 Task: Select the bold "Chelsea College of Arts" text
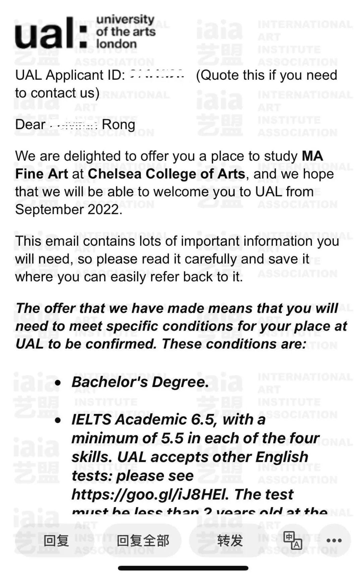tap(166, 174)
